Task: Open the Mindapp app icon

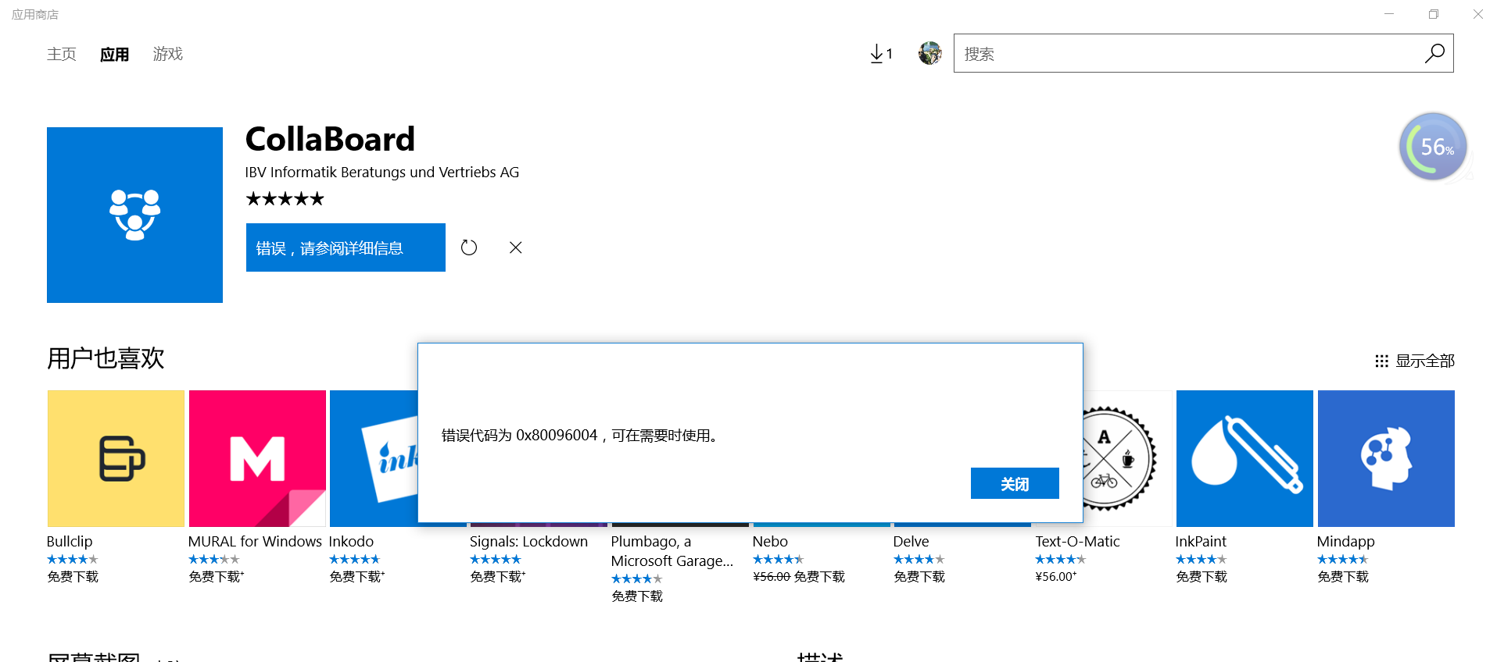Action: (1385, 458)
